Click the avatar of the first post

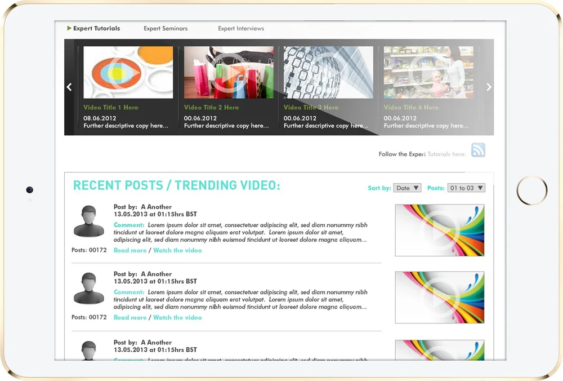pyautogui.click(x=89, y=221)
